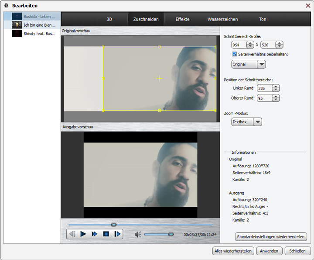
Task: Decrease the Linker Rand value
Action: click(x=276, y=90)
